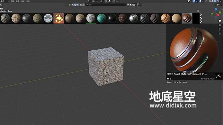223x125 pixels.
Task: Toggle proportional editing
Action: tap(114, 1)
